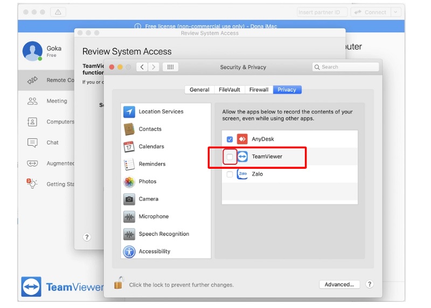Enable the TeamViewer screen recording checkbox
431x308 pixels.
230,157
